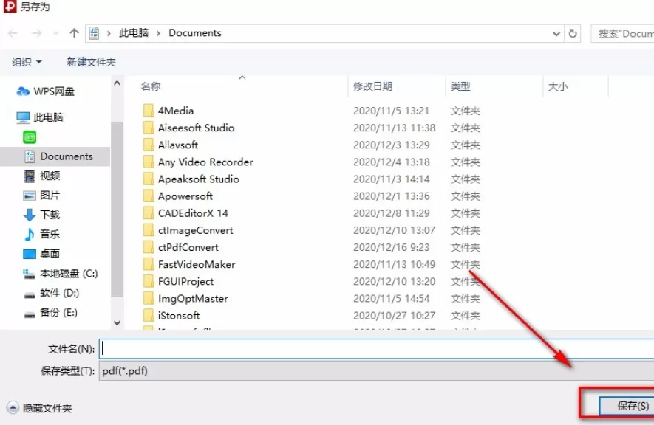This screenshot has height=425, width=654.
Task: Select the ctPdfConvert folder
Action: pyautogui.click(x=188, y=247)
